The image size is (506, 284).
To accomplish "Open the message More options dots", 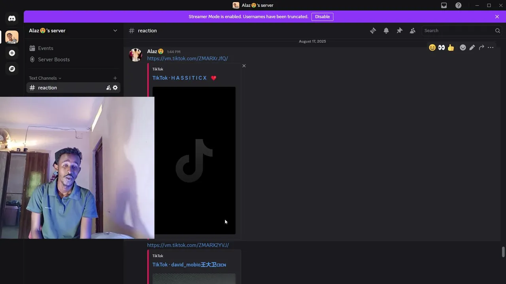I will (491, 47).
